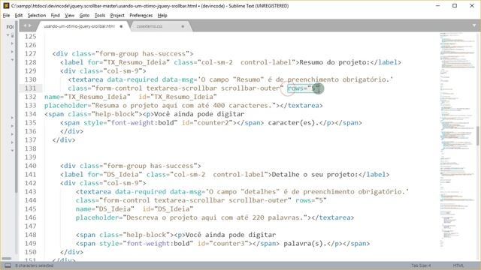Click line number 143 in the gutter

click(x=30, y=192)
